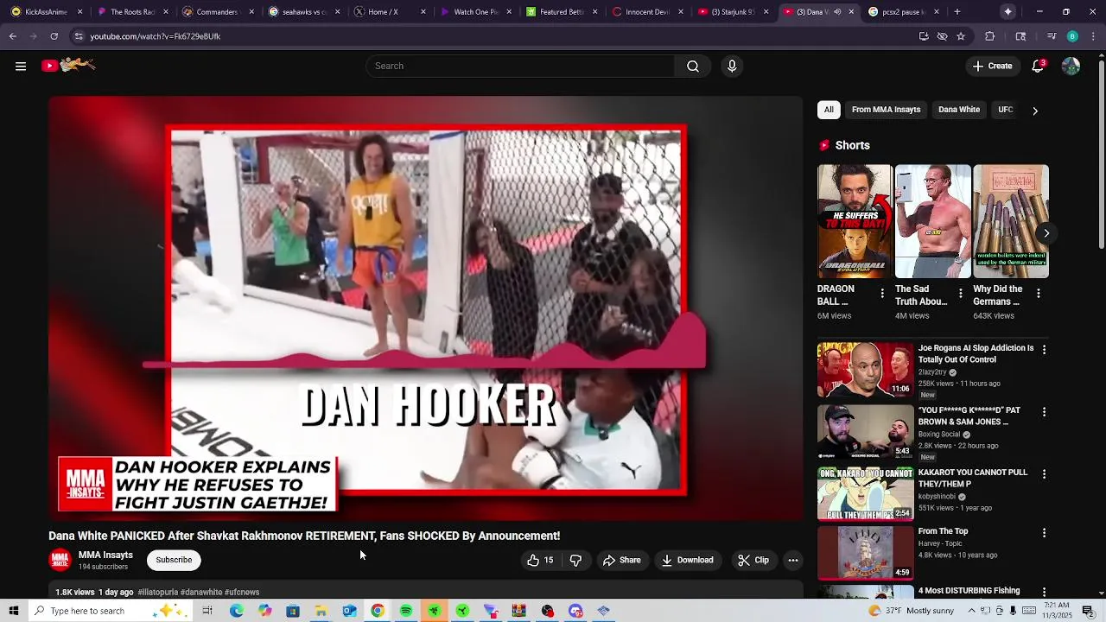
Task: Select the Dana White filter chip
Action: pos(959,110)
